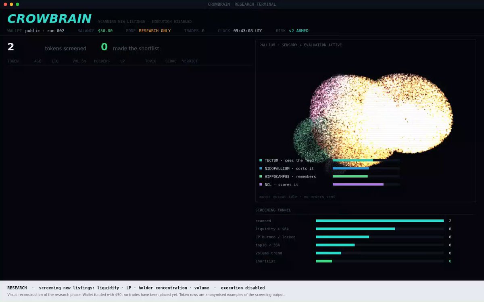Click the "motor output idle · no orders sent" text
This screenshot has width=484, height=302.
(x=297, y=197)
